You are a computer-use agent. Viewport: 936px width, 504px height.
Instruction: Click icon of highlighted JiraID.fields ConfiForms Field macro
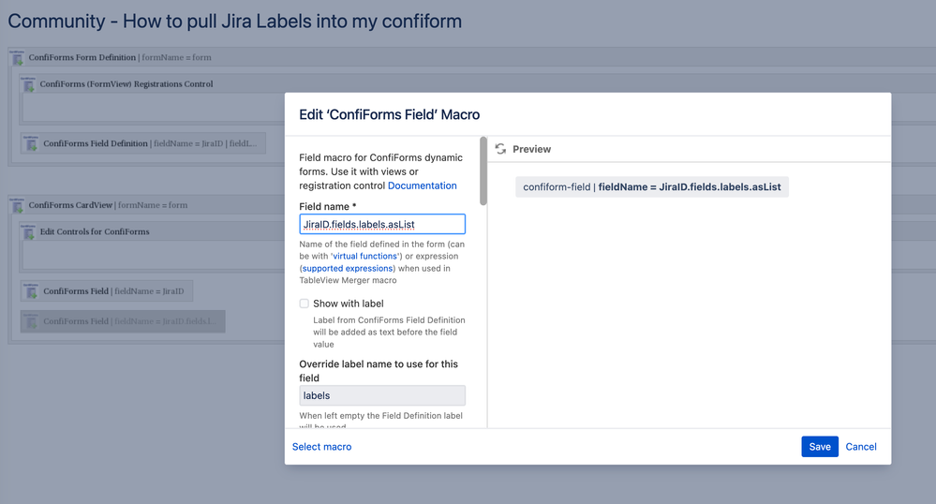click(x=32, y=321)
